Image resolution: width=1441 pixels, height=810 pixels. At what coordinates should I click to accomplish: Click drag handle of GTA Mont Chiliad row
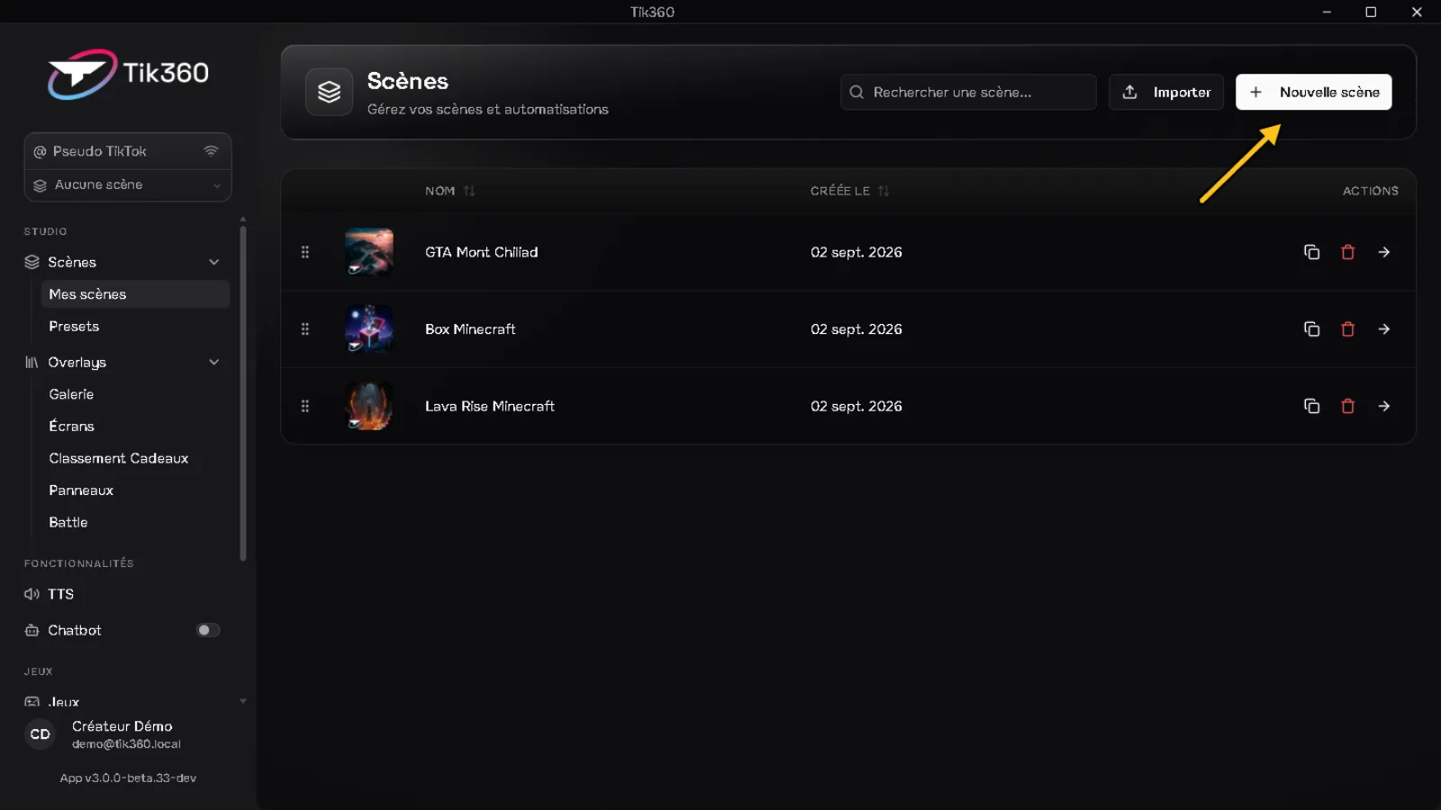(304, 252)
